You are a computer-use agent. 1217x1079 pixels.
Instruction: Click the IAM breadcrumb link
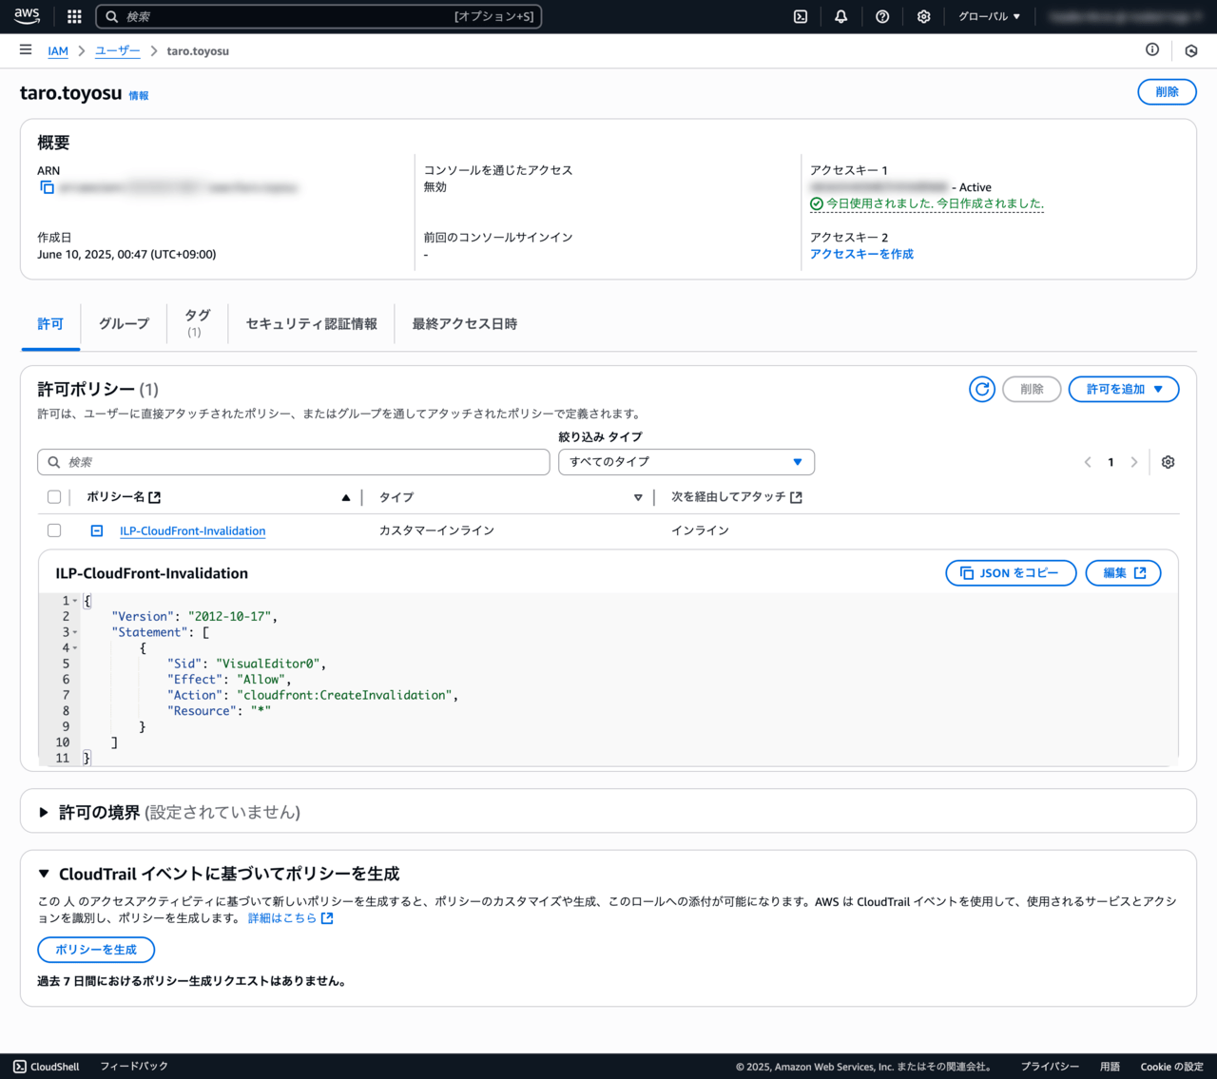[x=58, y=51]
